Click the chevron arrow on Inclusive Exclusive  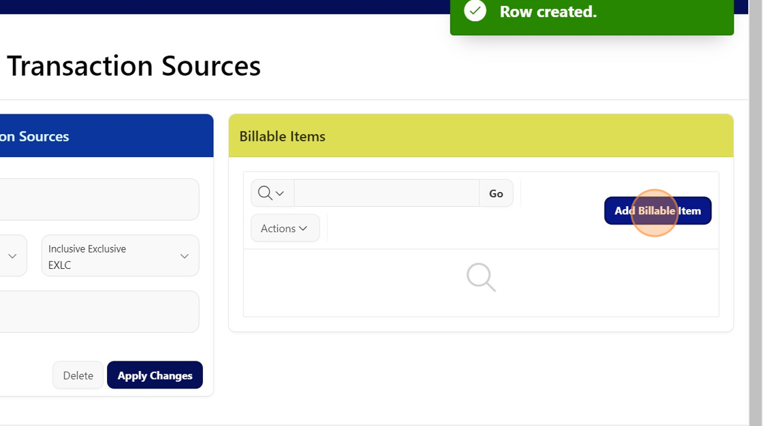coord(184,256)
